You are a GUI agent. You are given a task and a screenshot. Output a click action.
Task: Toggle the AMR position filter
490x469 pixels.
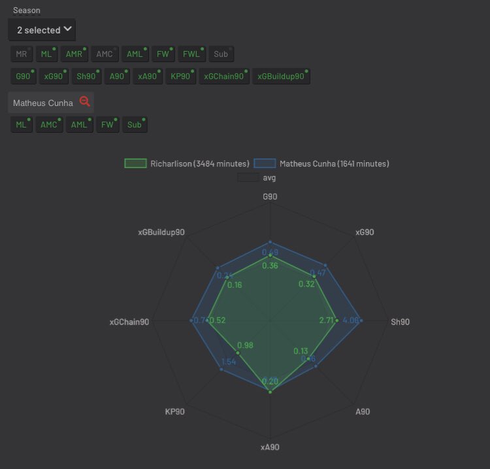coord(74,54)
